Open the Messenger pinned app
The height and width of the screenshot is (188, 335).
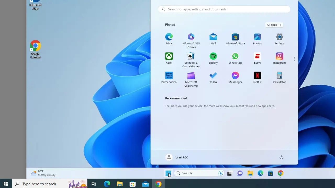click(235, 78)
